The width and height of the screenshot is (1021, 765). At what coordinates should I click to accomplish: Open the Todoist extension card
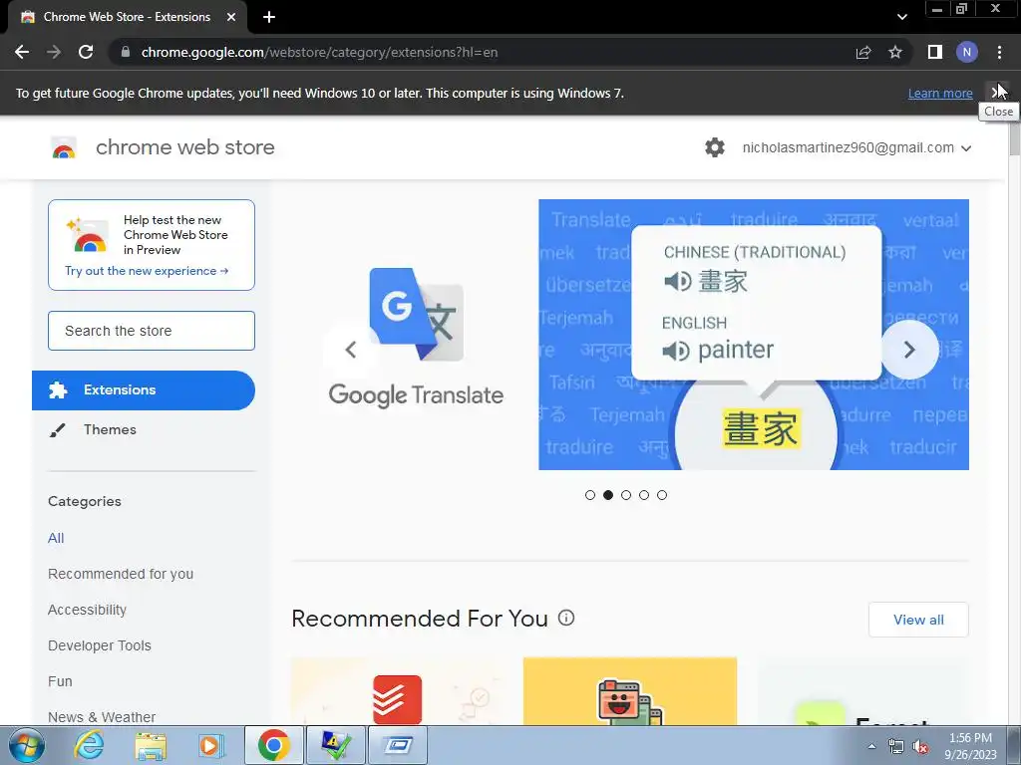pyautogui.click(x=398, y=691)
